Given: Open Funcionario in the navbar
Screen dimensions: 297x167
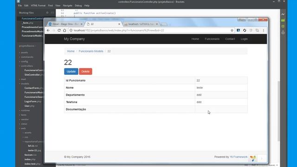Looking at the screenshot, I should (212, 39).
